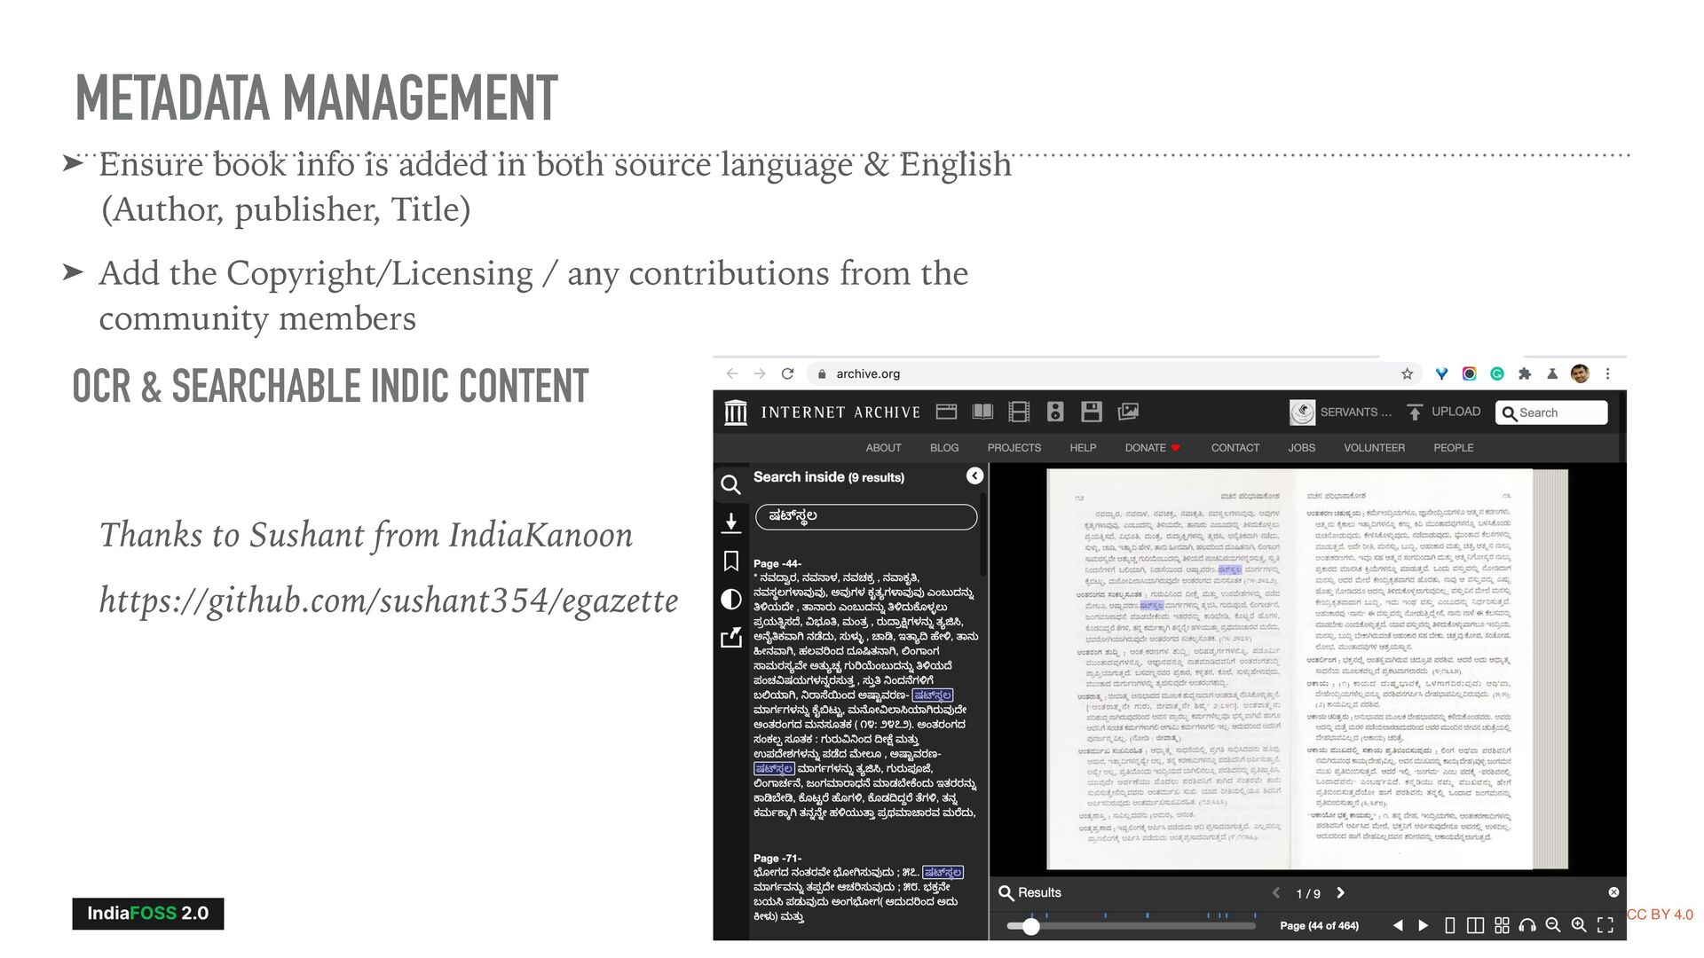Open the BLOG menu item

(x=944, y=448)
